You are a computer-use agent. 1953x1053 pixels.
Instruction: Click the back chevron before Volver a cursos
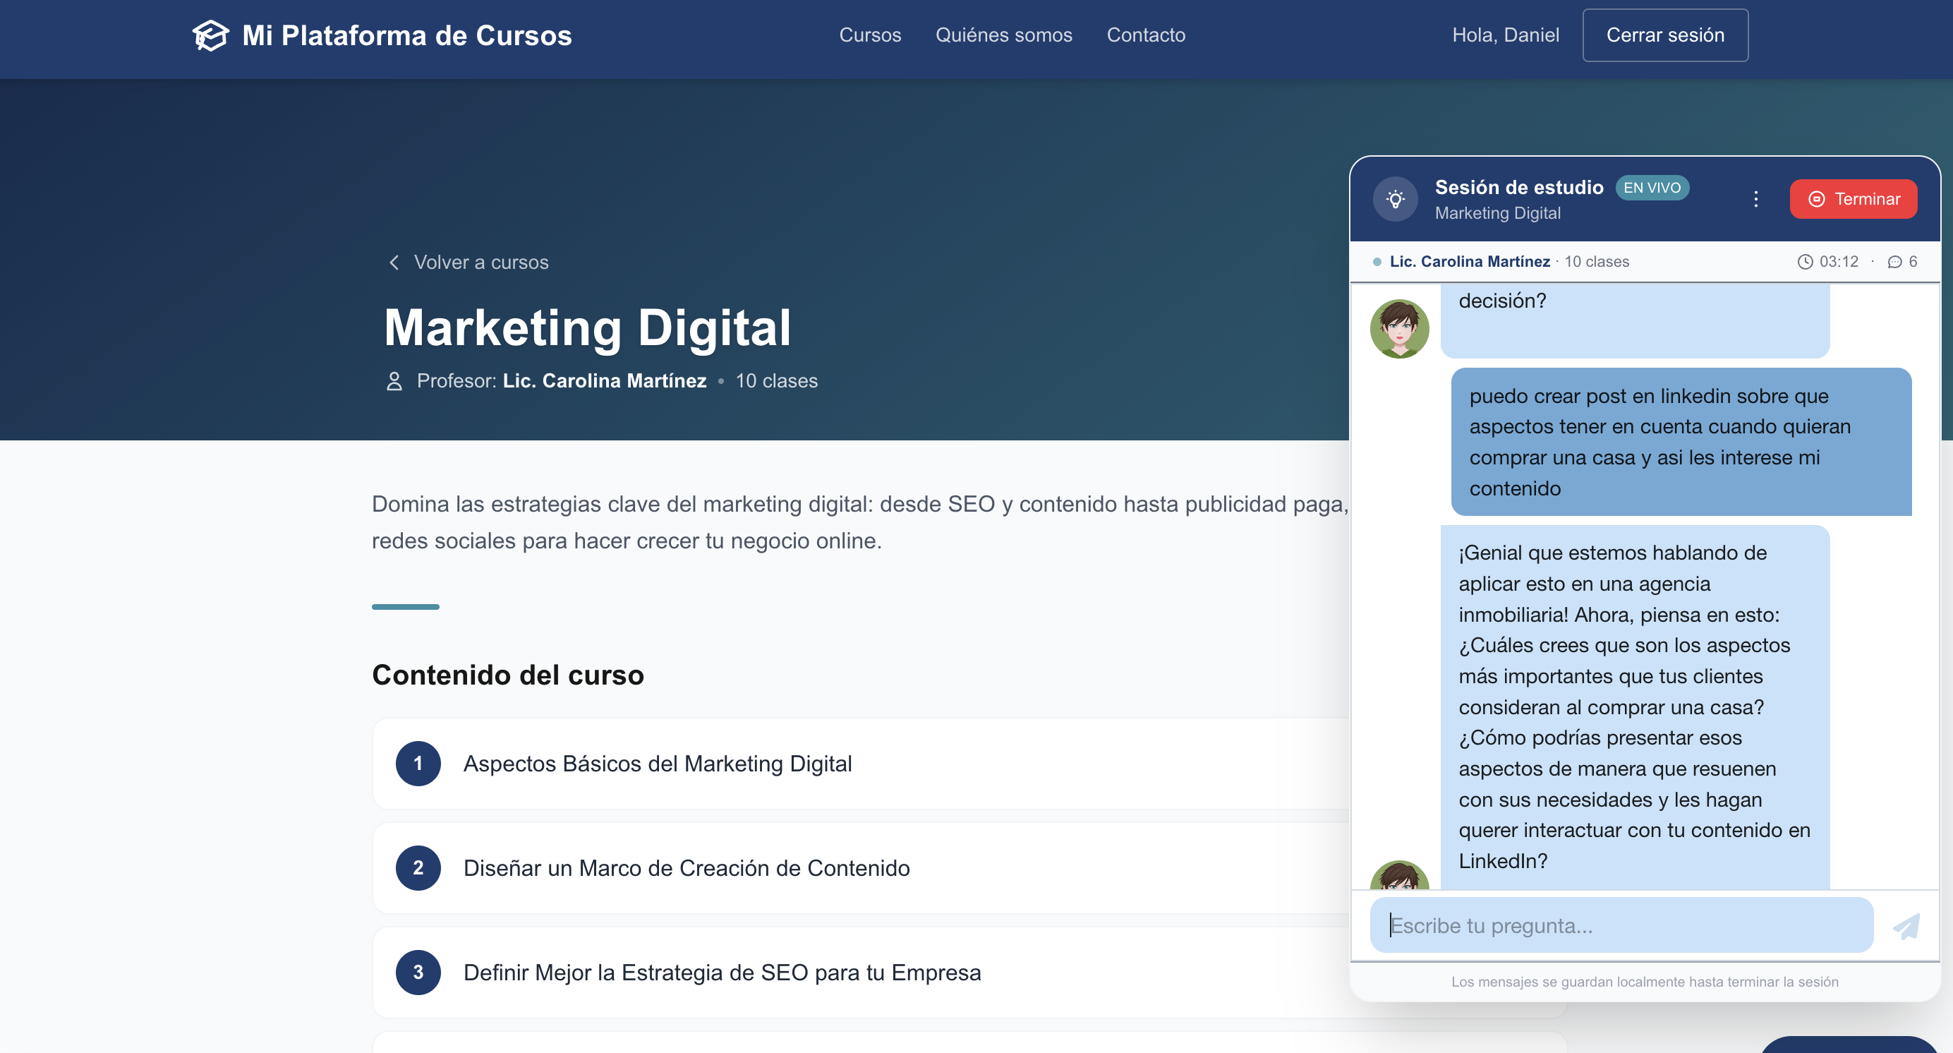tap(394, 263)
